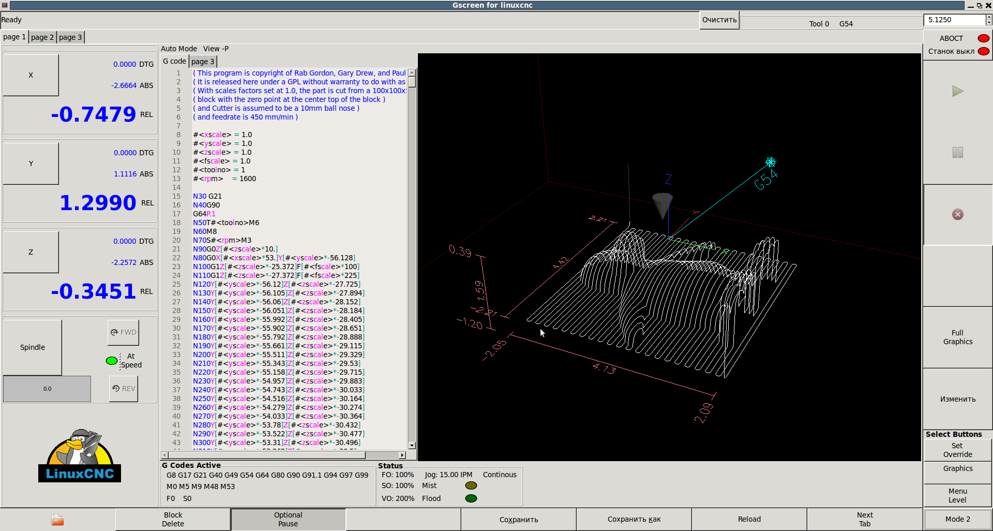The width and height of the screenshot is (993, 531).
Task: Click the LinuxCNC penguin logo
Action: tap(80, 455)
